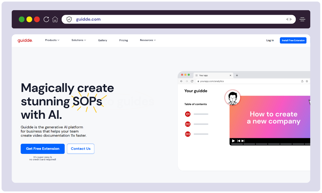The height and width of the screenshot is (193, 322).
Task: Click the Contact Us button
Action: [80, 149]
